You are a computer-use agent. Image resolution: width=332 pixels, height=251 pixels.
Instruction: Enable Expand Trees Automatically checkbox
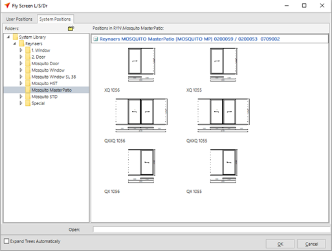click(6, 241)
